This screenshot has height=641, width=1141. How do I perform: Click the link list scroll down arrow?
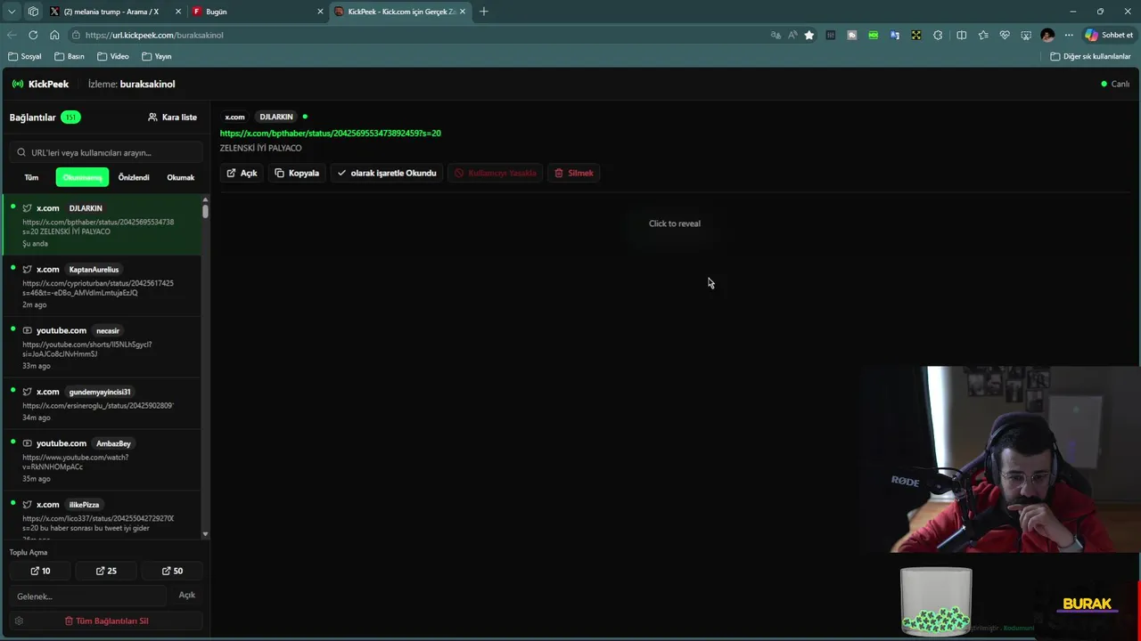point(206,534)
